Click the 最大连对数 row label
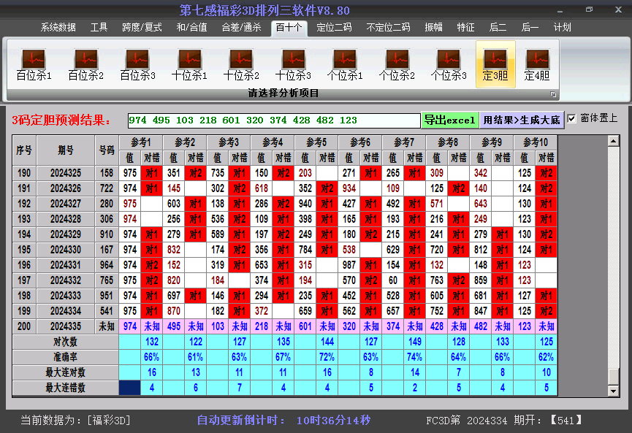The image size is (632, 433). click(x=65, y=372)
